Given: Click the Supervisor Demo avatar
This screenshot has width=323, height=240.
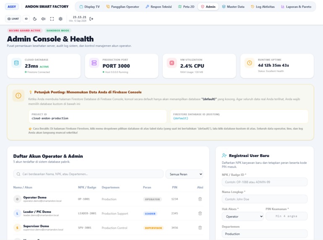Looking at the screenshot, I should pos(17,228).
